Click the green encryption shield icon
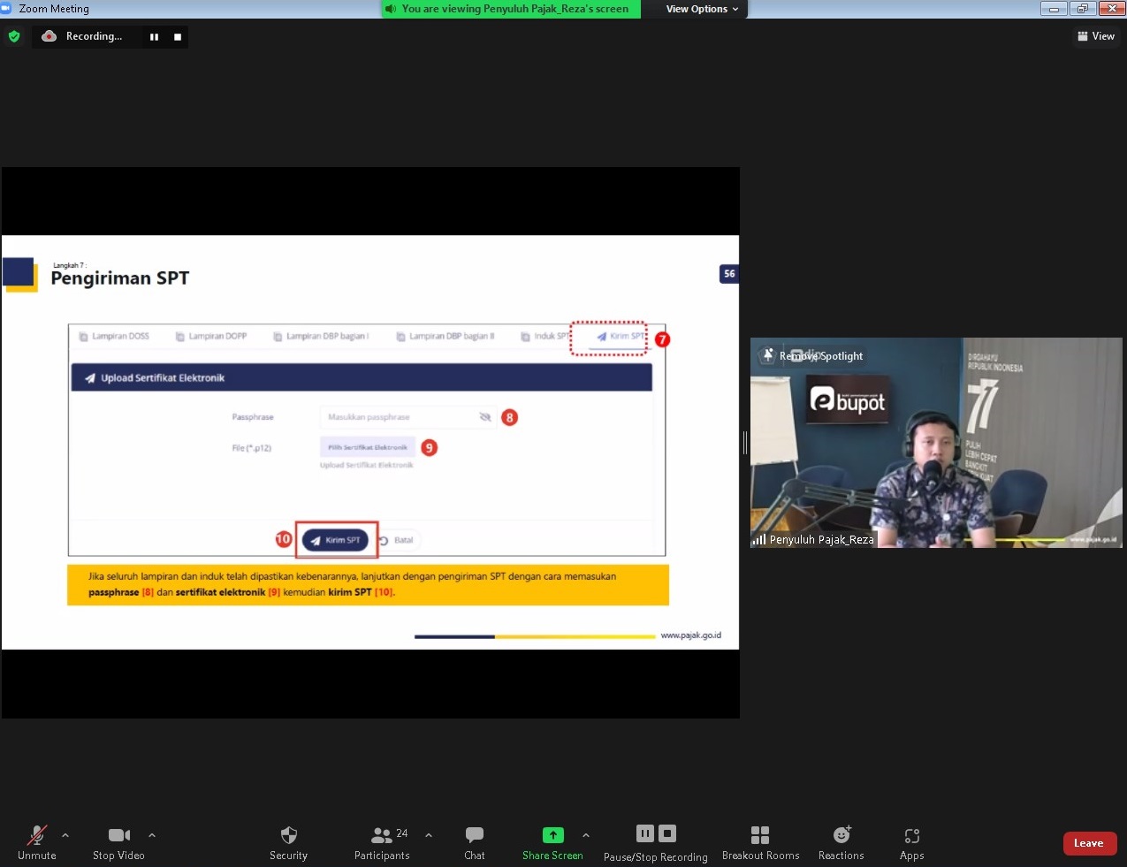 tap(14, 36)
